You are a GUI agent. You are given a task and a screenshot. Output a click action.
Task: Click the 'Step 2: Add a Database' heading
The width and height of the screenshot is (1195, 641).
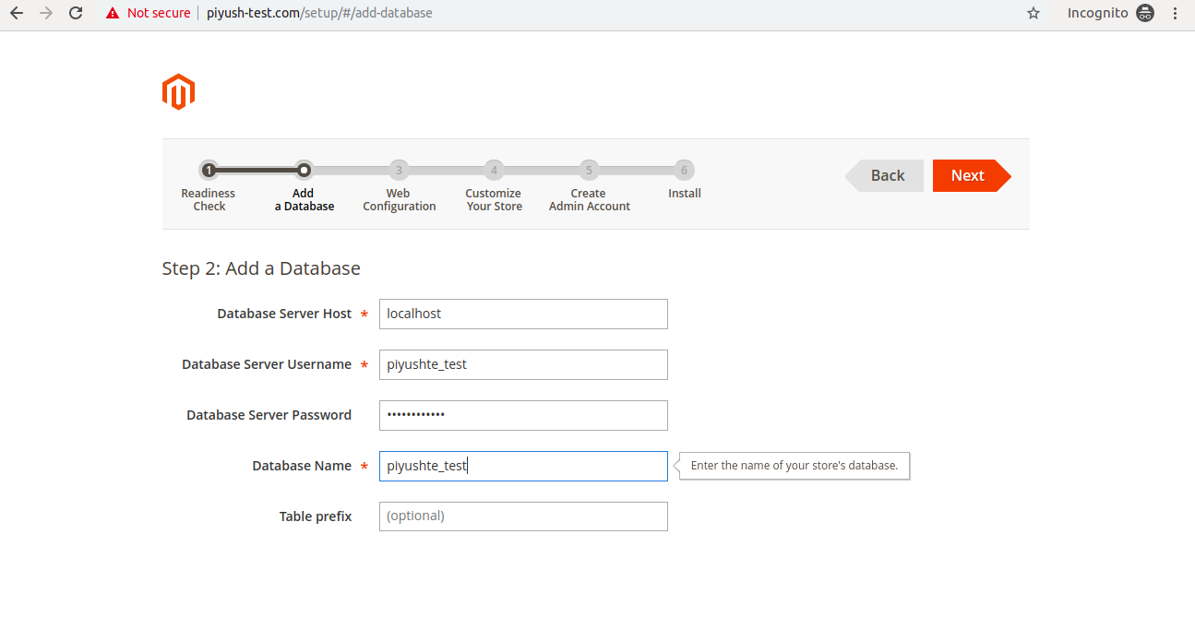tap(261, 268)
